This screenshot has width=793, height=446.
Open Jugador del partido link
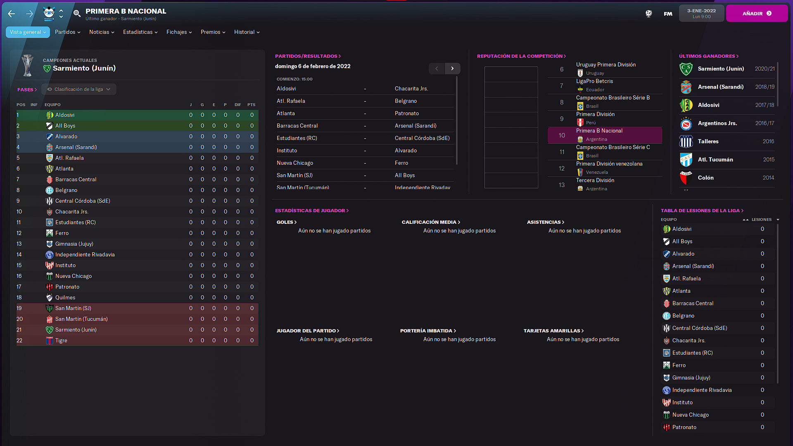tap(308, 331)
